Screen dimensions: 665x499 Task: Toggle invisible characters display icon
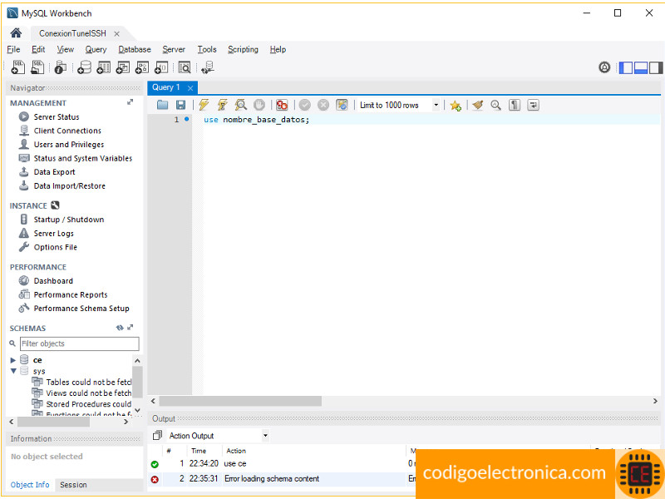[x=515, y=105]
